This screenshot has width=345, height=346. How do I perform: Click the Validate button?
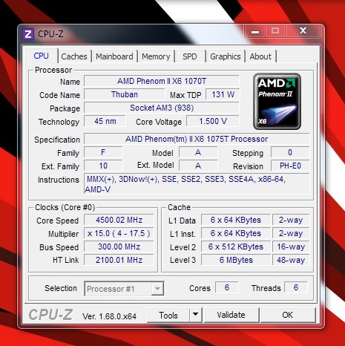click(231, 315)
